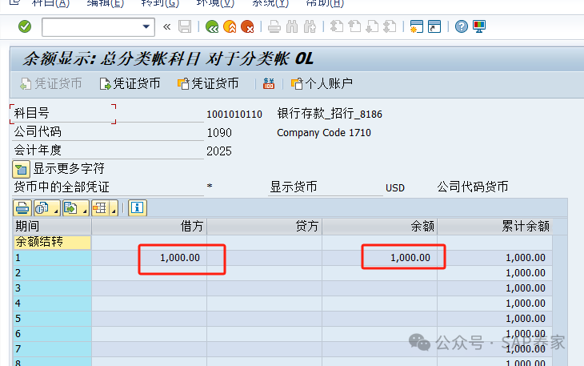Image resolution: width=584 pixels, height=366 pixels.
Task: Click the 凭证货币 button with orange folder icon
Action: tap(208, 83)
